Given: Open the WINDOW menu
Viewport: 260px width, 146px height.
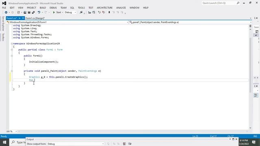Looking at the screenshot, I should pyautogui.click(x=134, y=8).
